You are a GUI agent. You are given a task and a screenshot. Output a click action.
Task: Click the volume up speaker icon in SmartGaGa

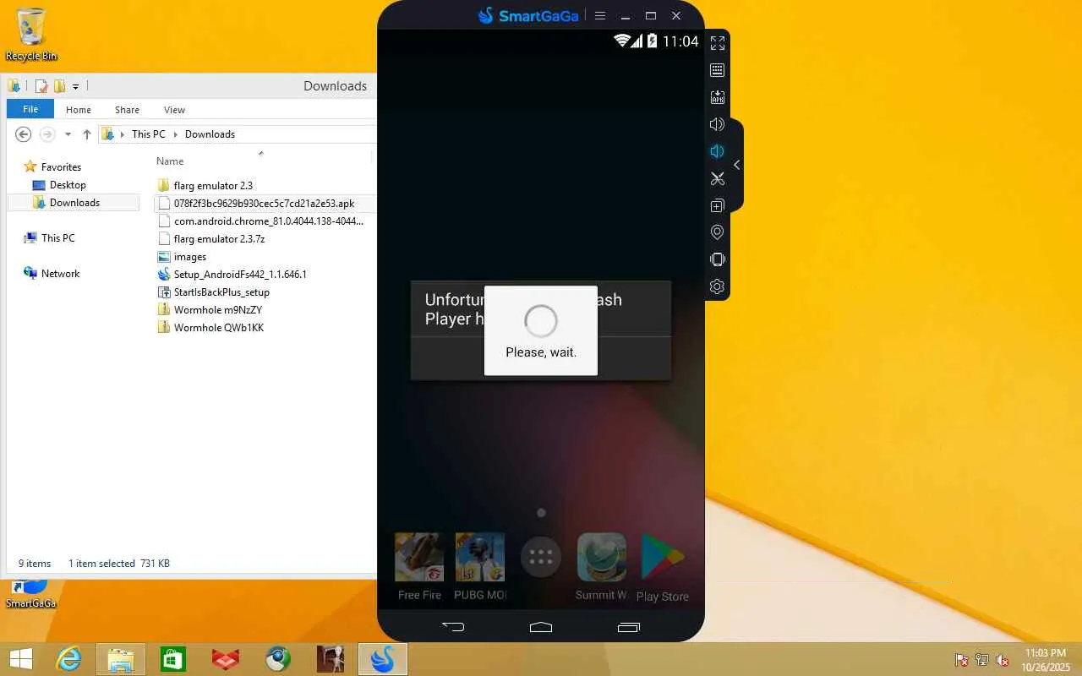pos(717,124)
